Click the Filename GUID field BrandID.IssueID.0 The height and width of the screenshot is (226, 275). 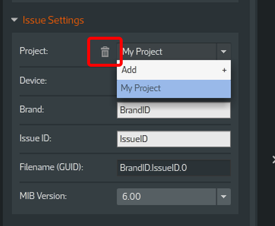pos(173,168)
